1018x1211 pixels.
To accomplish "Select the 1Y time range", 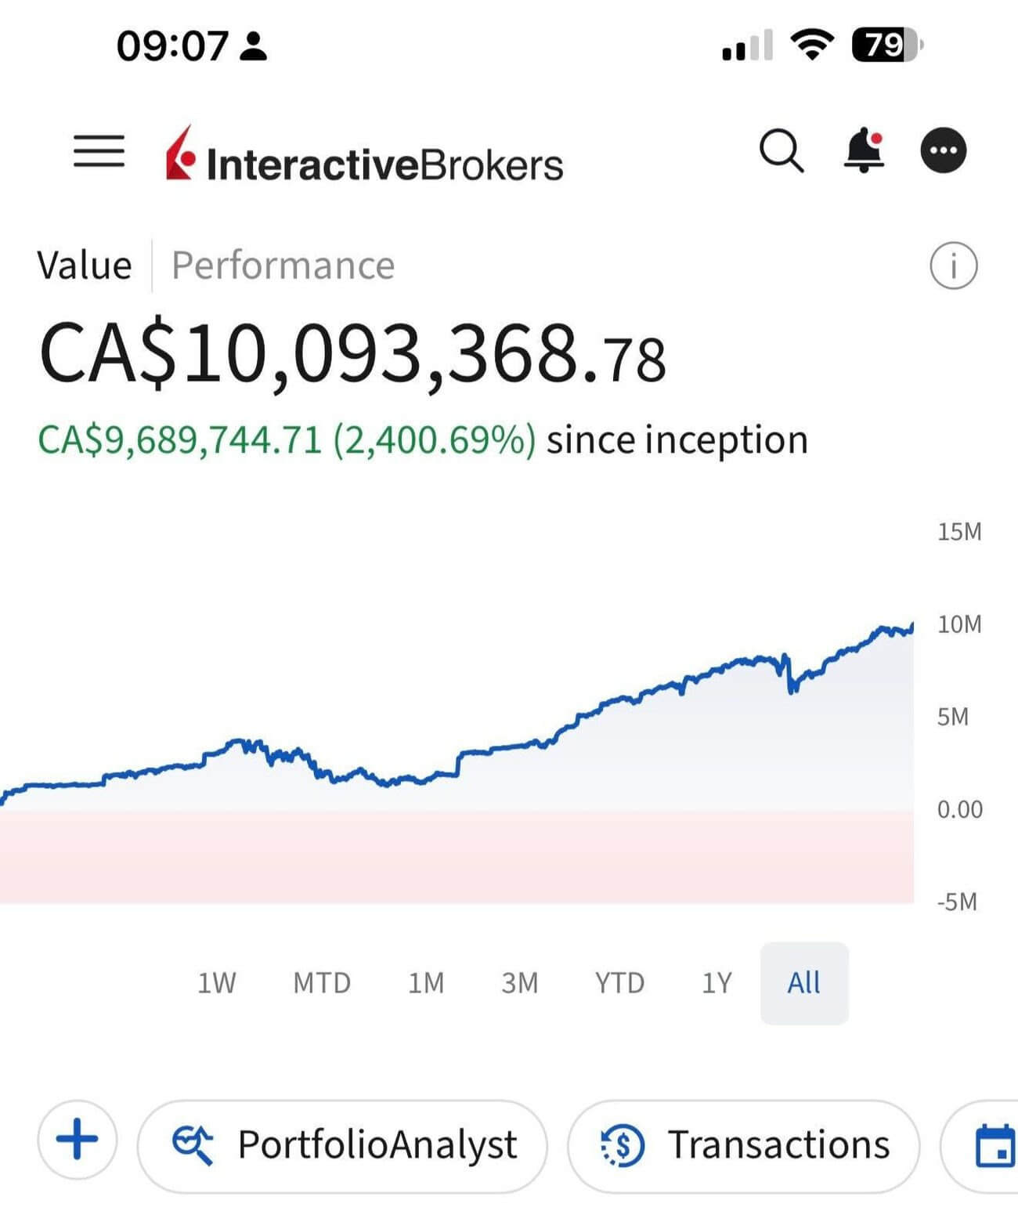I will click(717, 982).
